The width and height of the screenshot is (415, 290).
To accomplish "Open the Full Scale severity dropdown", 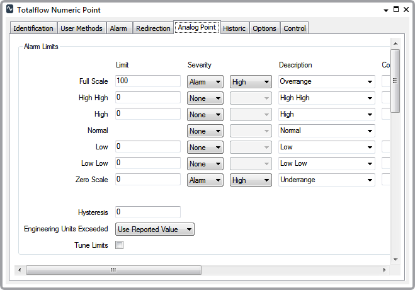I will click(205, 82).
